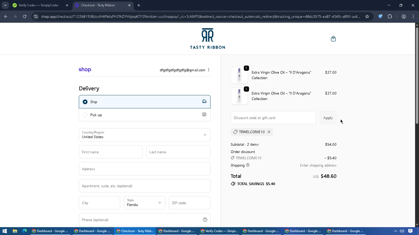
Task: Click the Phone (optional) field
Action: 144,220
